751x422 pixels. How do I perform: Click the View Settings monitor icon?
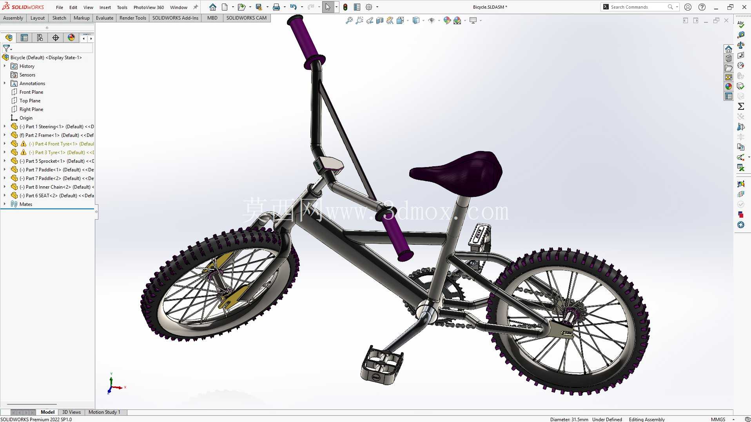[x=473, y=20]
